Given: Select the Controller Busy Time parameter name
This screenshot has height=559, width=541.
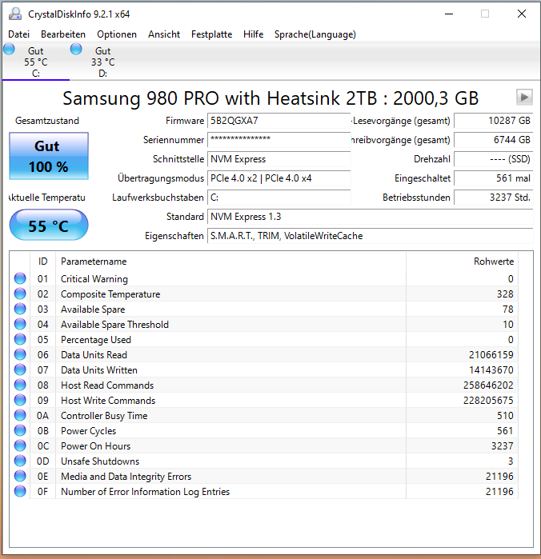Looking at the screenshot, I should pyautogui.click(x=104, y=416).
